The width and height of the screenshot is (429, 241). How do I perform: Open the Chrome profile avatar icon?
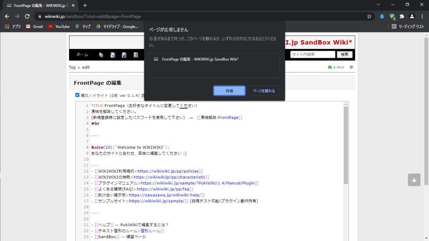click(412, 16)
